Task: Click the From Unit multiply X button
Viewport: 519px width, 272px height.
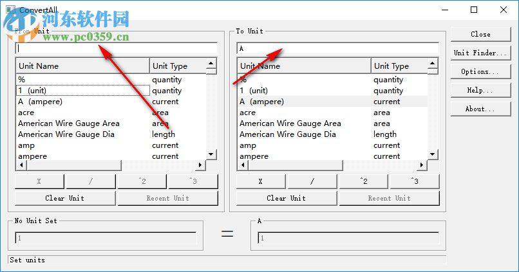Action: pyautogui.click(x=39, y=181)
